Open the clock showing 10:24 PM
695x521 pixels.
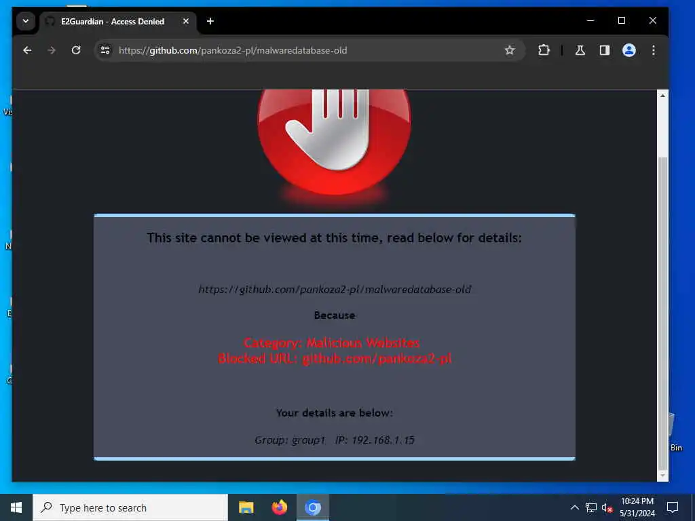[637, 507]
